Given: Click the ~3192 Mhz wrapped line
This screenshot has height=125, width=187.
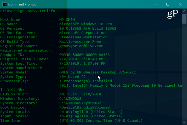Looking at the screenshot, I should pos(12,90).
